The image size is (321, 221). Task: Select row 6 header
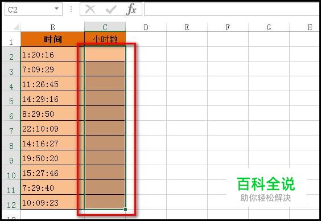point(11,113)
